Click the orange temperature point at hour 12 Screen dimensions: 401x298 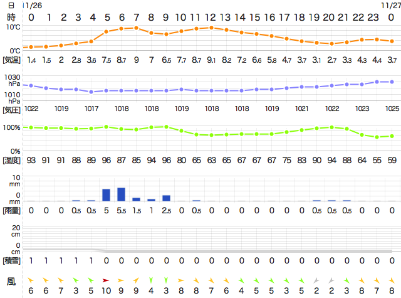(211, 27)
